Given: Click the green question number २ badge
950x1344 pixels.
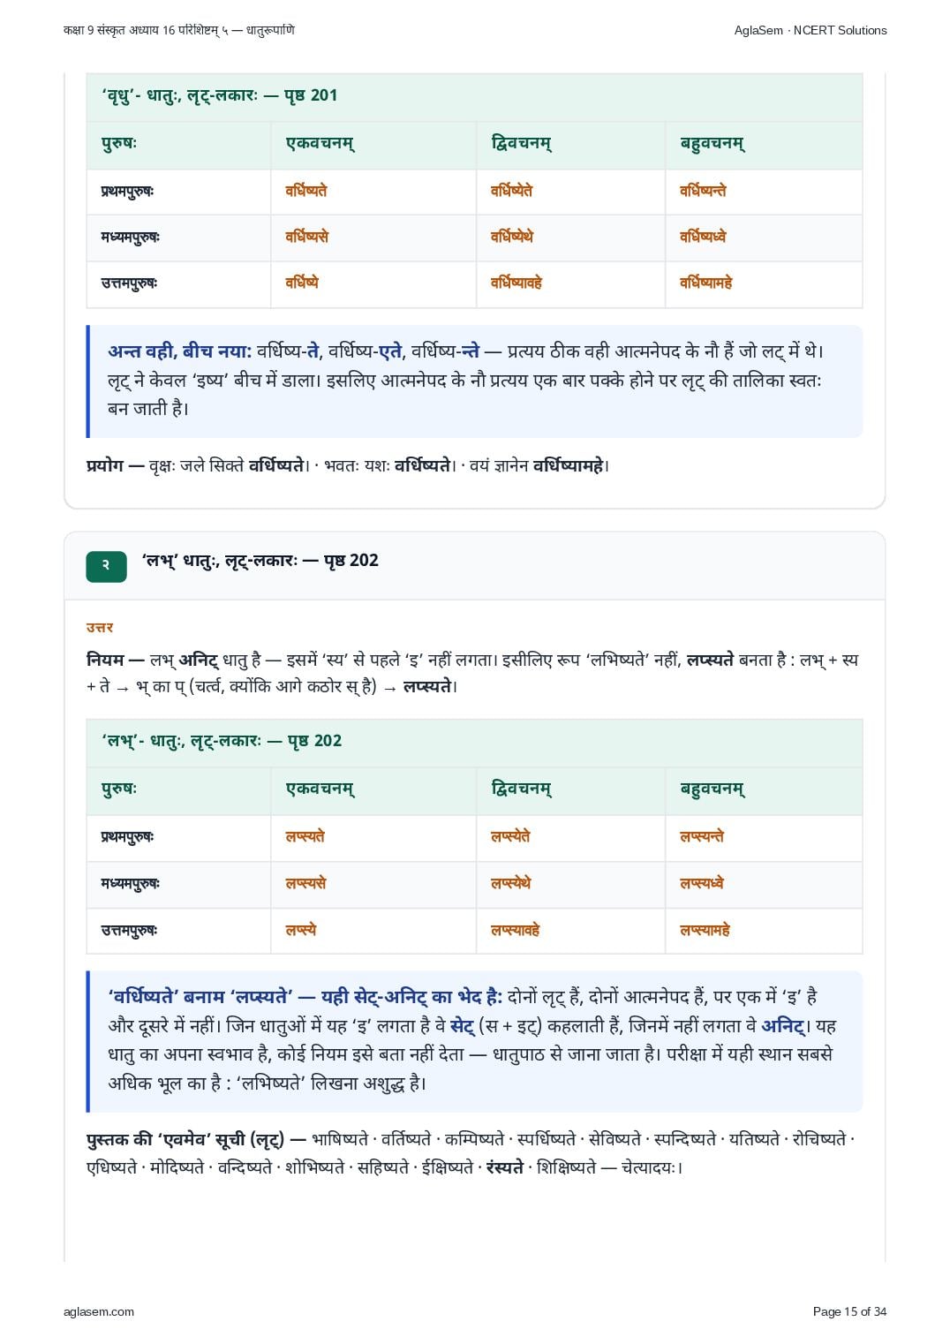Looking at the screenshot, I should pos(106,566).
